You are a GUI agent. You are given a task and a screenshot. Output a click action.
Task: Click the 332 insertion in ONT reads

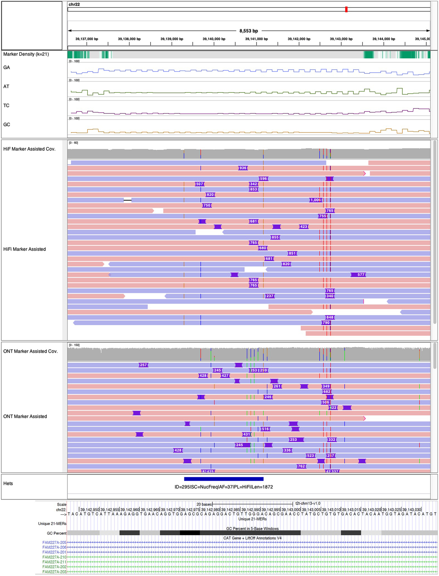click(332, 440)
